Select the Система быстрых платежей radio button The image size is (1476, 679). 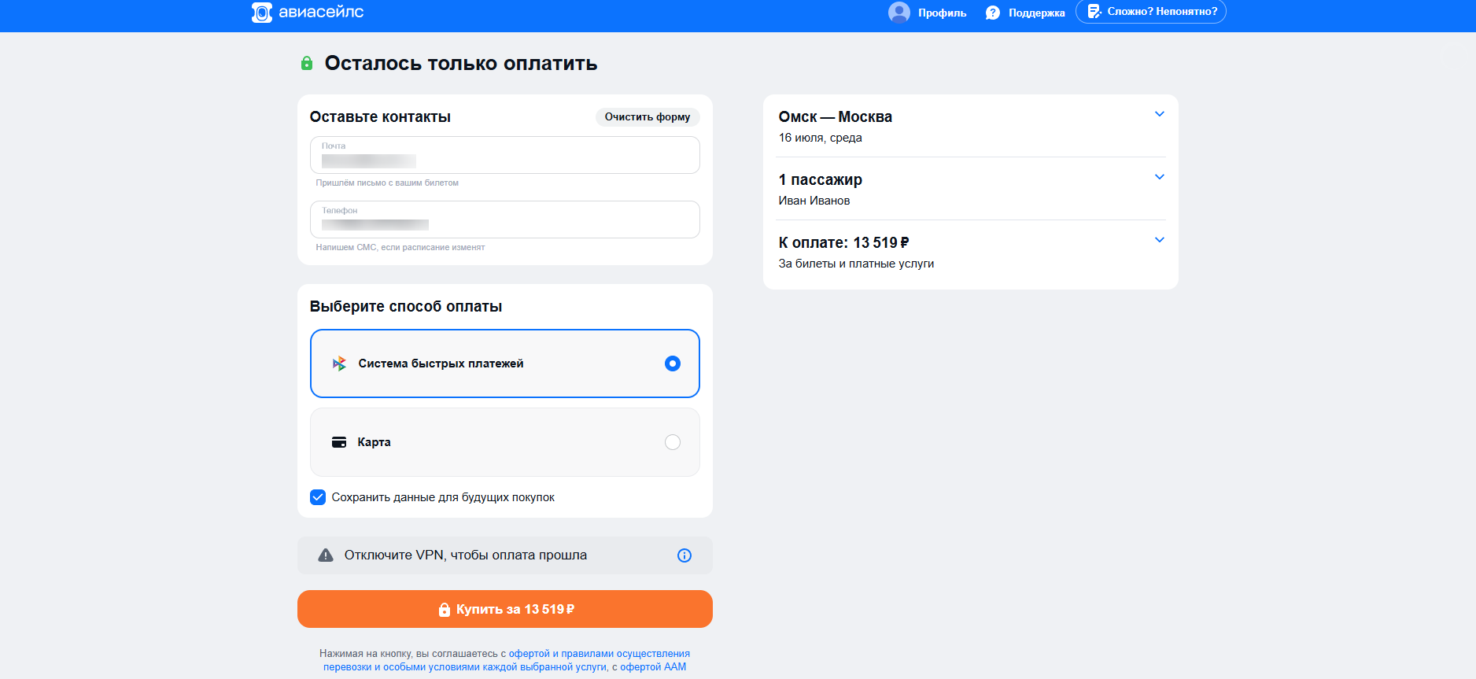tap(673, 363)
